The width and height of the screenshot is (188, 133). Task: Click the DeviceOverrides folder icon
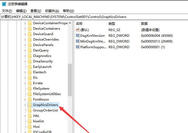[30, 40]
